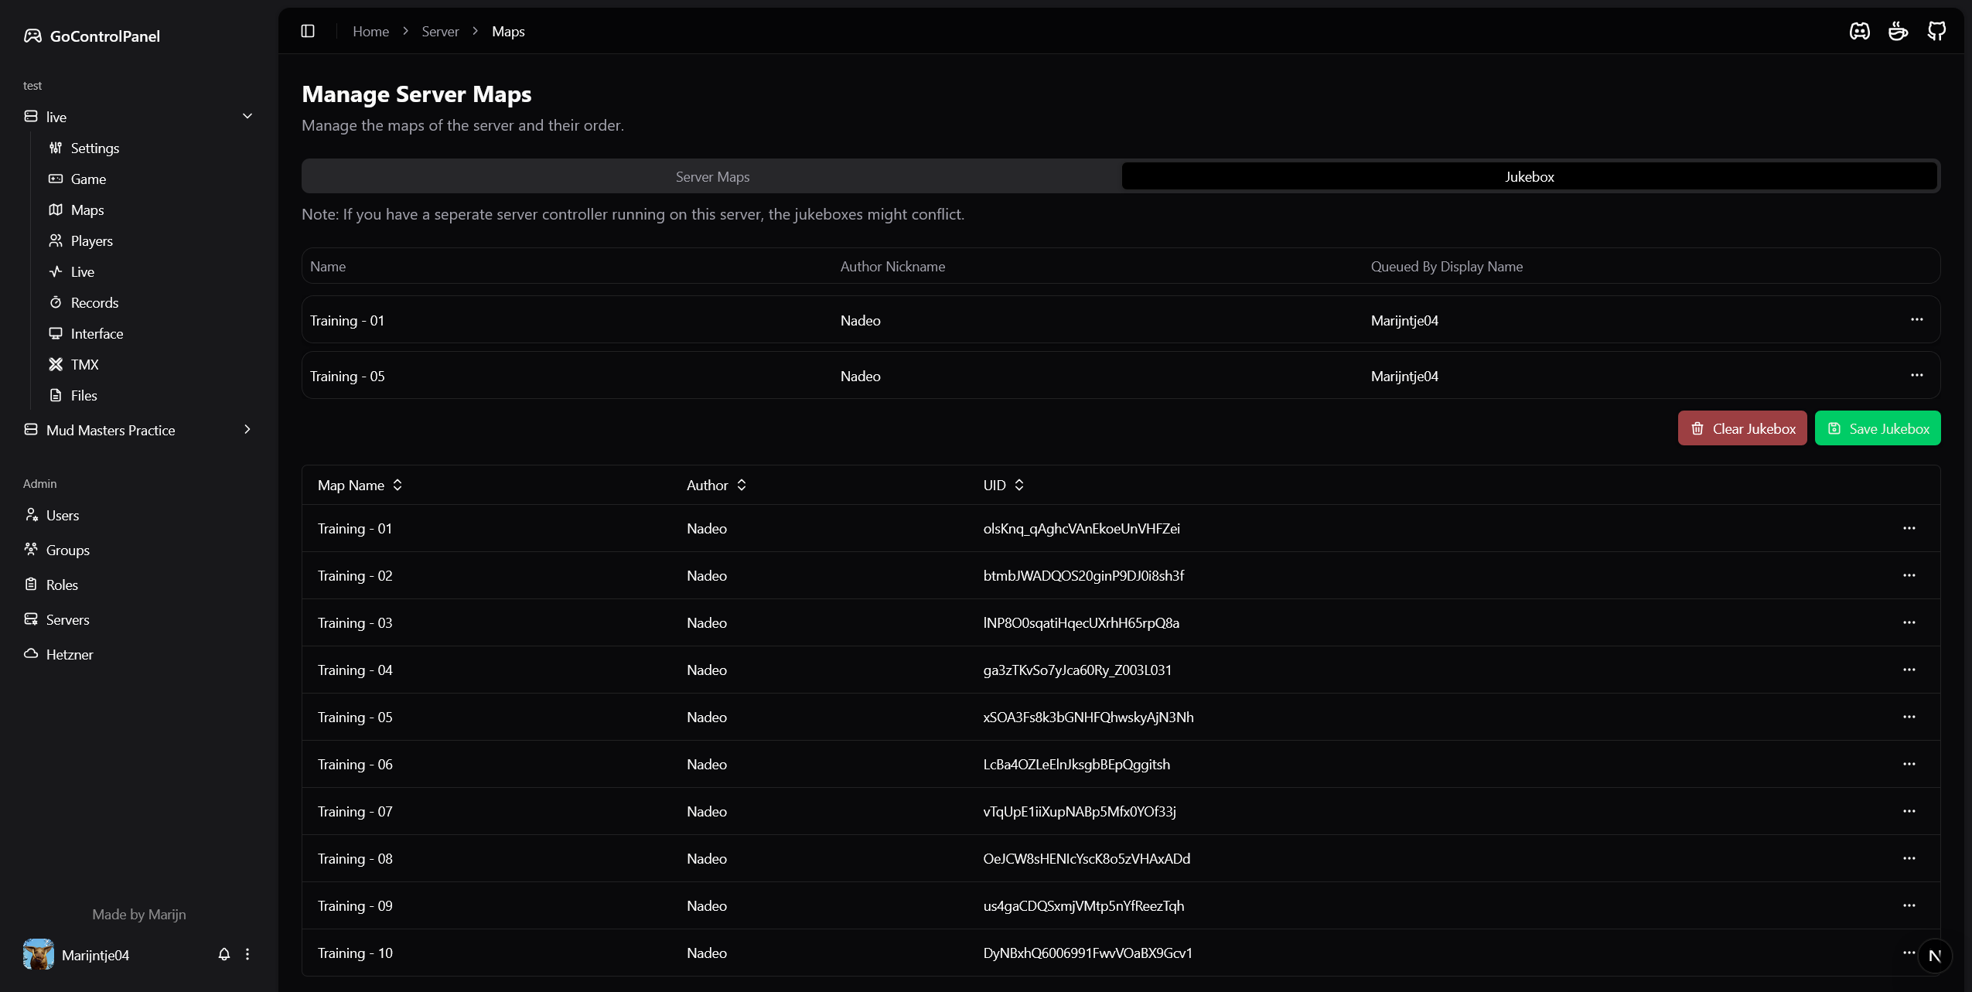Viewport: 1972px width, 992px height.
Task: Expand the Mud Masters Practice server
Action: [x=247, y=430]
